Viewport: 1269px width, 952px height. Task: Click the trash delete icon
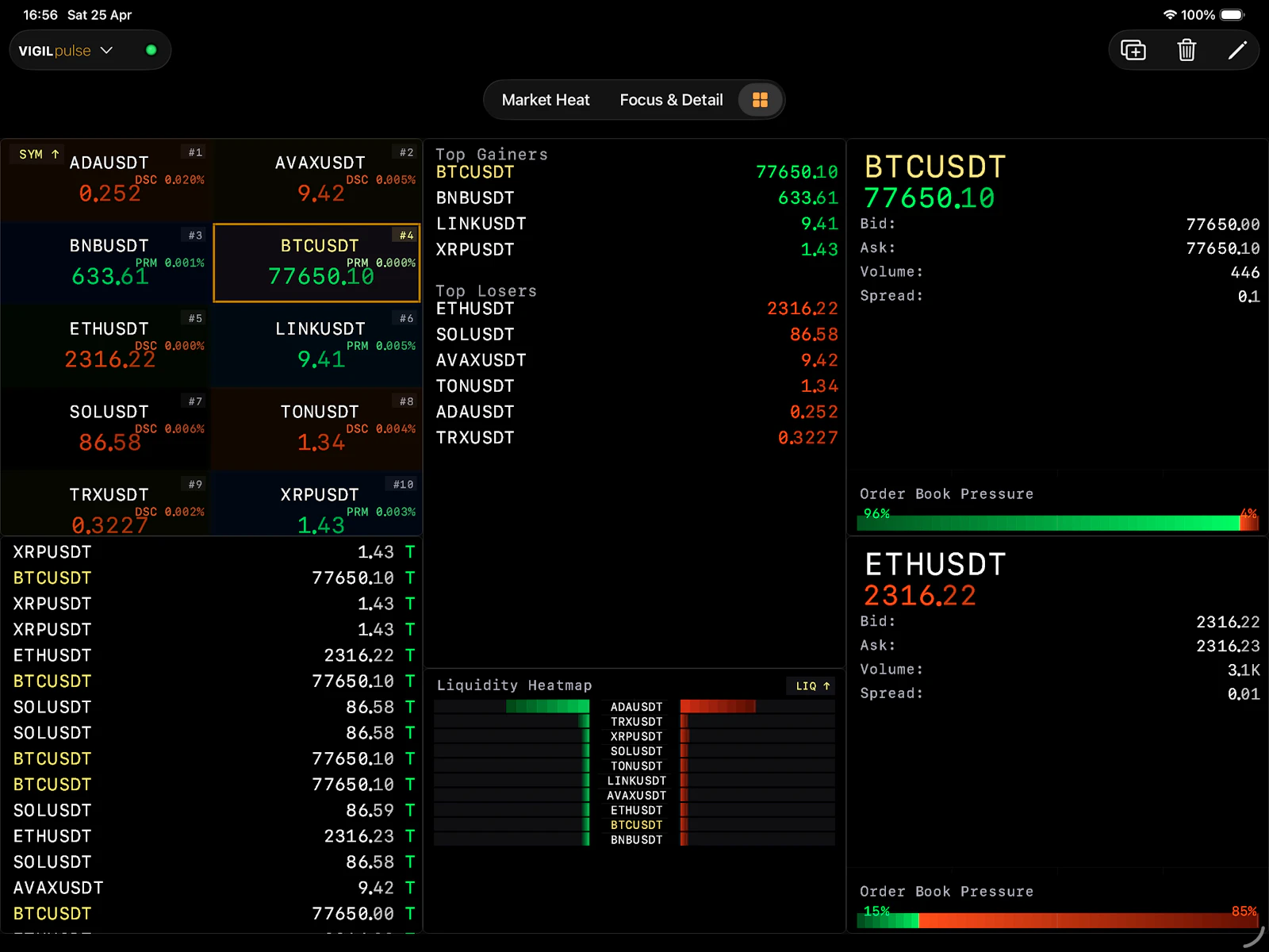coord(1187,50)
